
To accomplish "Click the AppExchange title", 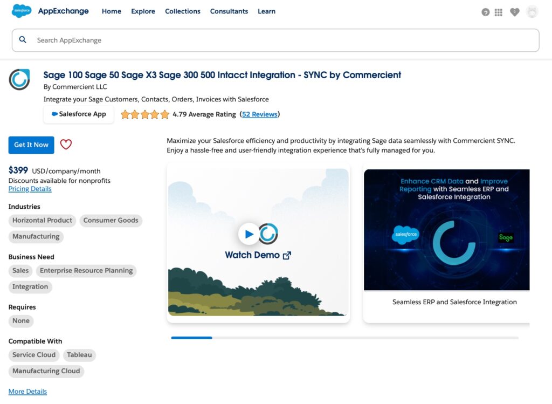I will [64, 11].
